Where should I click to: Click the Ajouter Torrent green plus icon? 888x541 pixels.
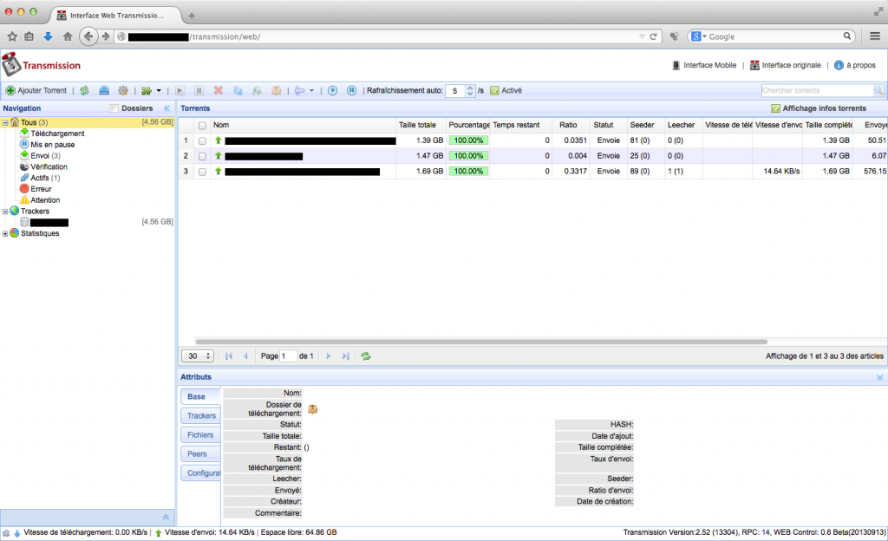[x=10, y=90]
